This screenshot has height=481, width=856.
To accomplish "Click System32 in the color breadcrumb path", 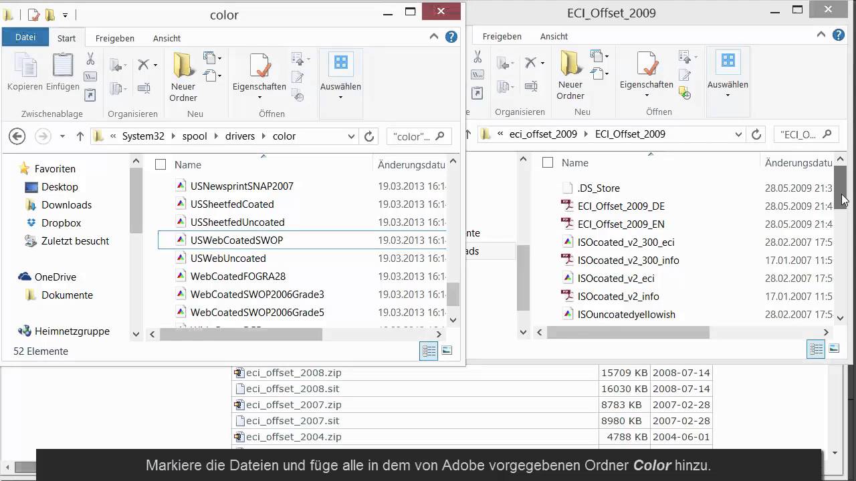I will (x=143, y=136).
